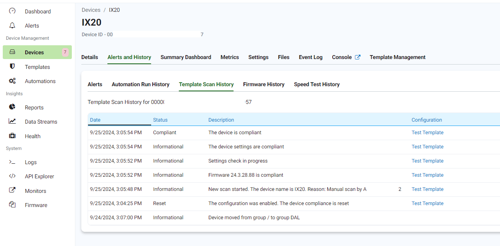Open the Reports section
Viewport: 500px width, 246px height.
point(34,107)
